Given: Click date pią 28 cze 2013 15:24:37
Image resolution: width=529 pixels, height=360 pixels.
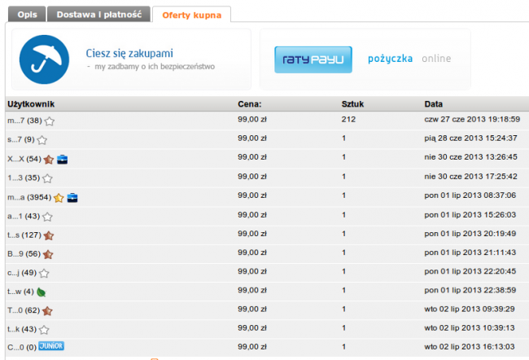Looking at the screenshot, I should coord(470,138).
